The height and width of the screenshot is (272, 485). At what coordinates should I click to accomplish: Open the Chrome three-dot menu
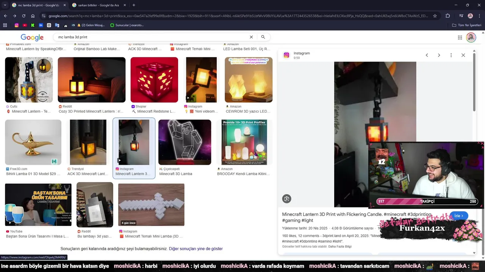(480, 16)
